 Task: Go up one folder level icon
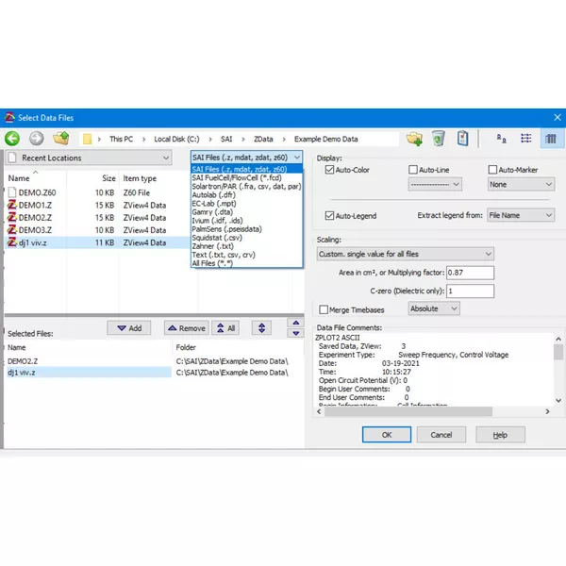coord(61,139)
